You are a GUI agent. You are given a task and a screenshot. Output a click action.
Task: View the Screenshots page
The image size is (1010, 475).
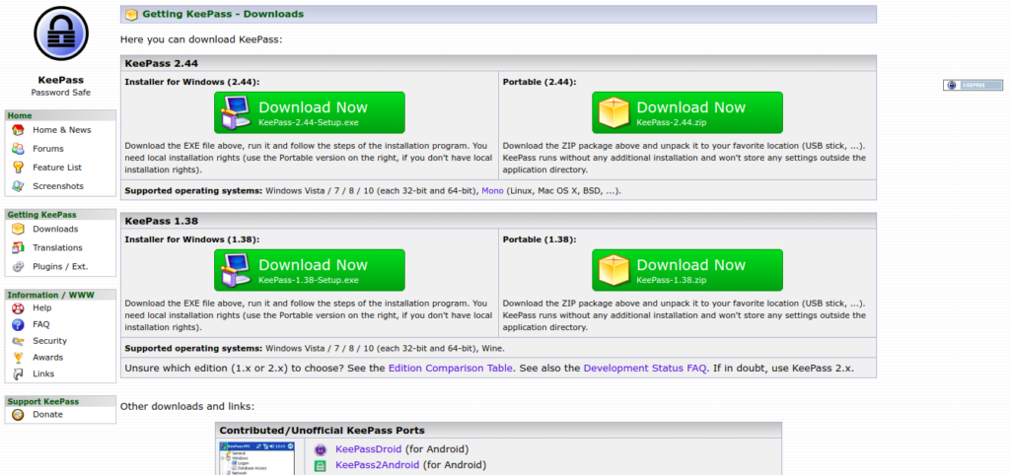58,186
